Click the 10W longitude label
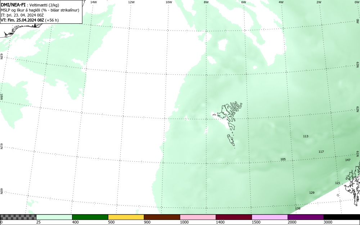The height and width of the screenshot is (225, 360). pos(169,2)
